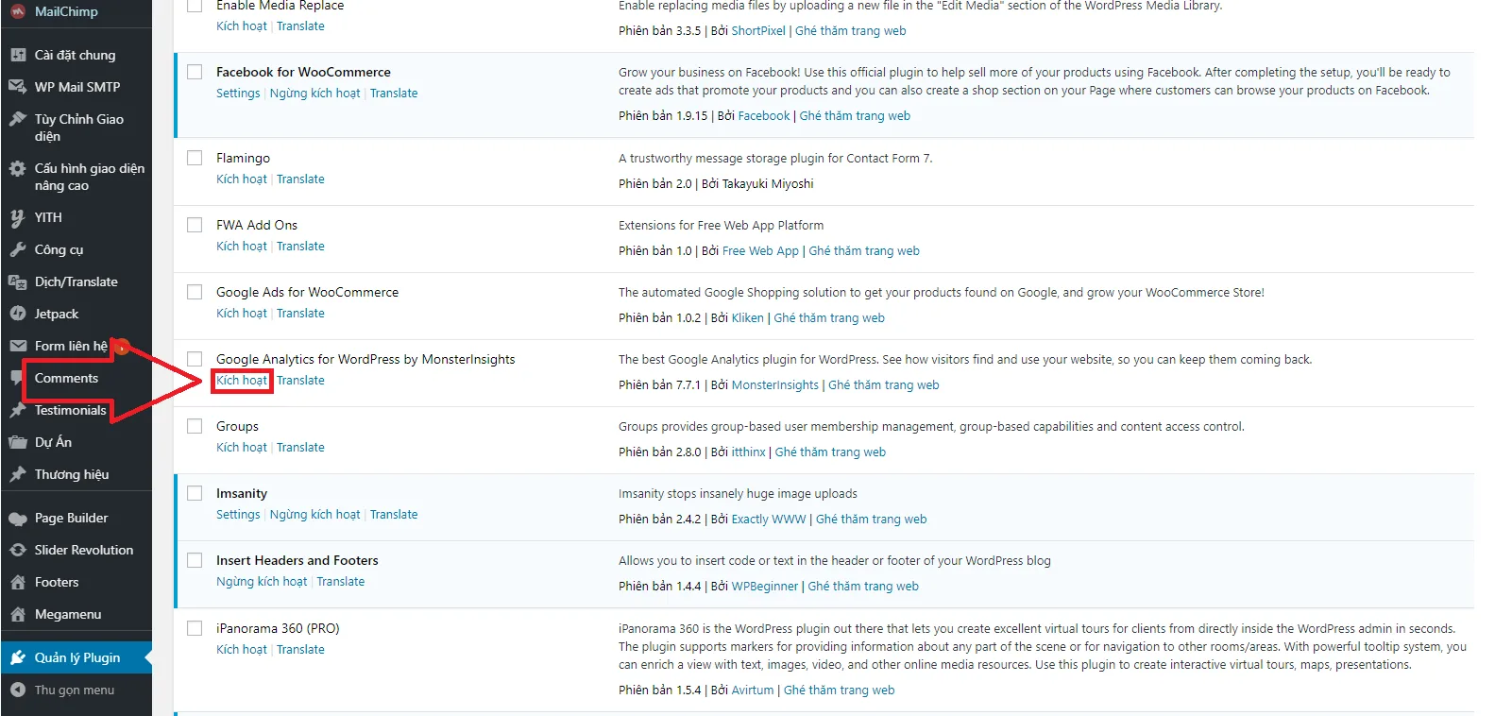The image size is (1495, 716).
Task: Open Settings link for Facebook for WooCommerce
Action: [238, 94]
